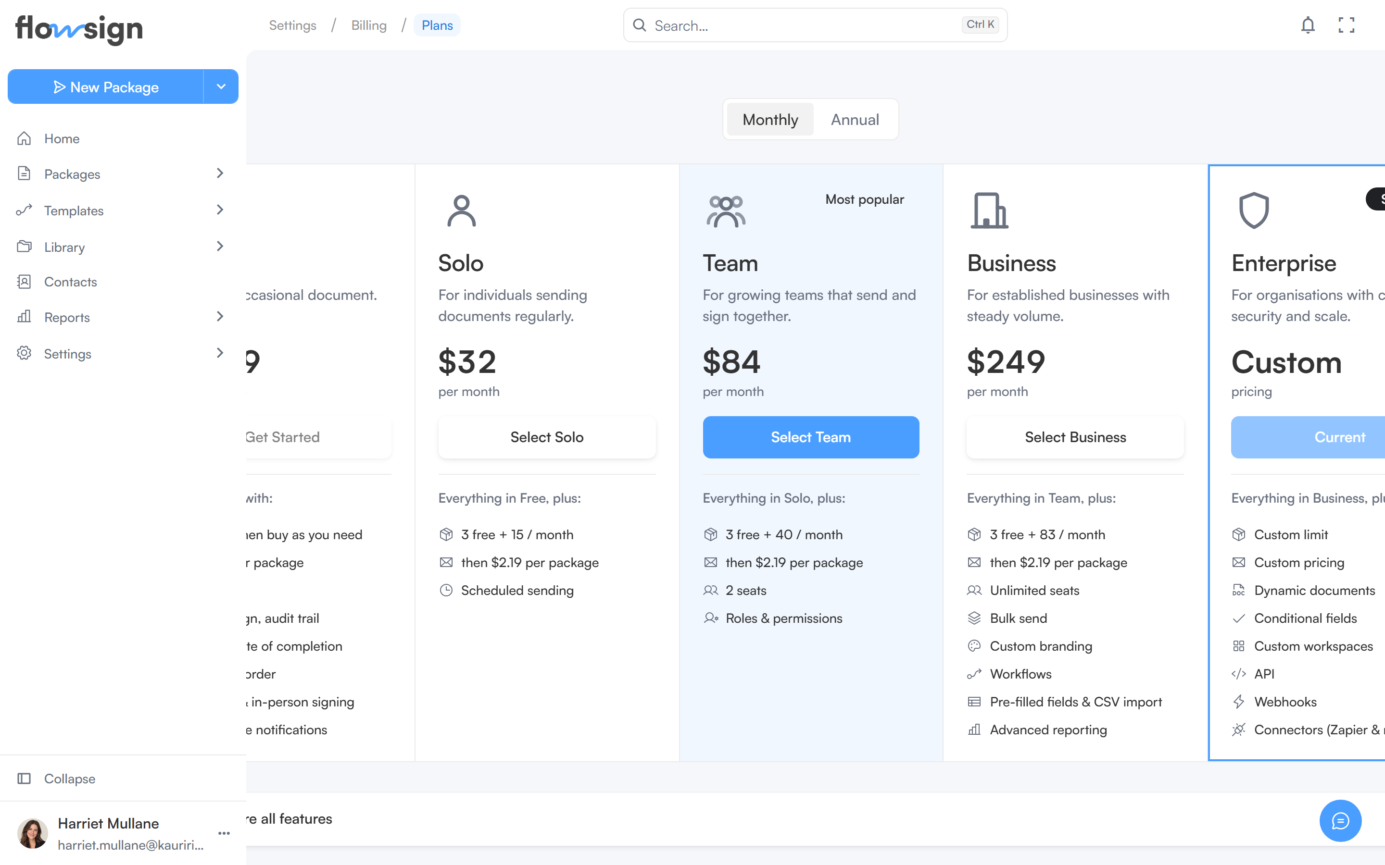Viewport: 1385px width, 865px height.
Task: Click "3 free + 40 / month" text
Action: point(783,534)
